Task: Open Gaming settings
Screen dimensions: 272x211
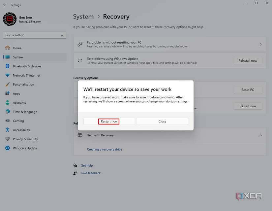Action: (35, 121)
